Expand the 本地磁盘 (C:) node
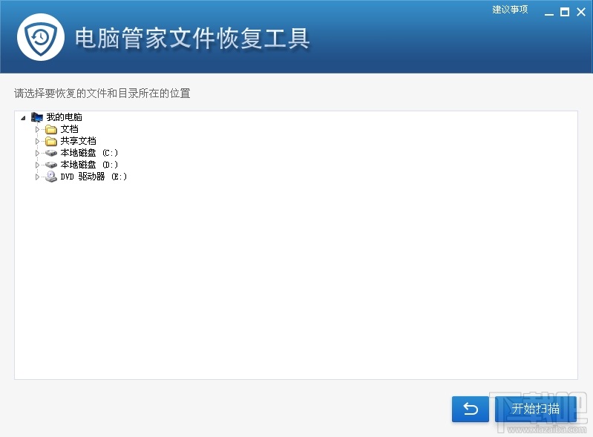 (x=37, y=153)
